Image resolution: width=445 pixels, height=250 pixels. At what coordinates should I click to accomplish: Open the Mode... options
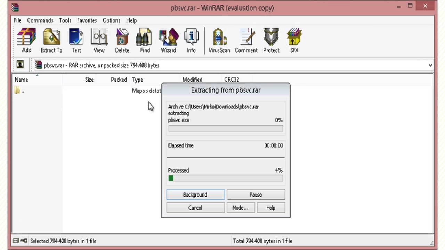coord(240,208)
